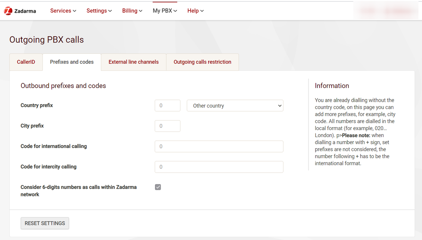Click the Country prefix input field

coord(167,106)
